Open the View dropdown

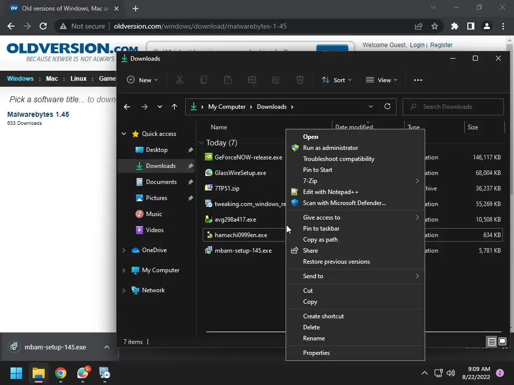(x=381, y=80)
